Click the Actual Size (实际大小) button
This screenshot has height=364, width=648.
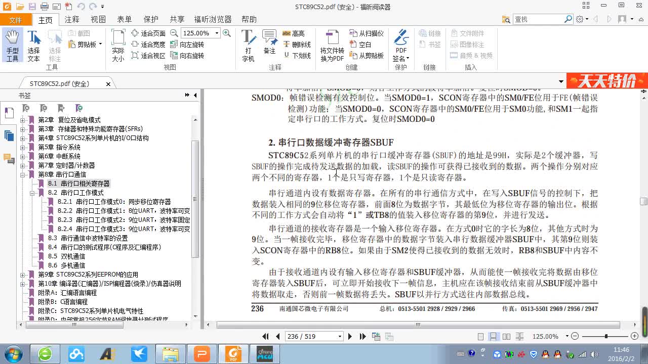[x=118, y=45]
